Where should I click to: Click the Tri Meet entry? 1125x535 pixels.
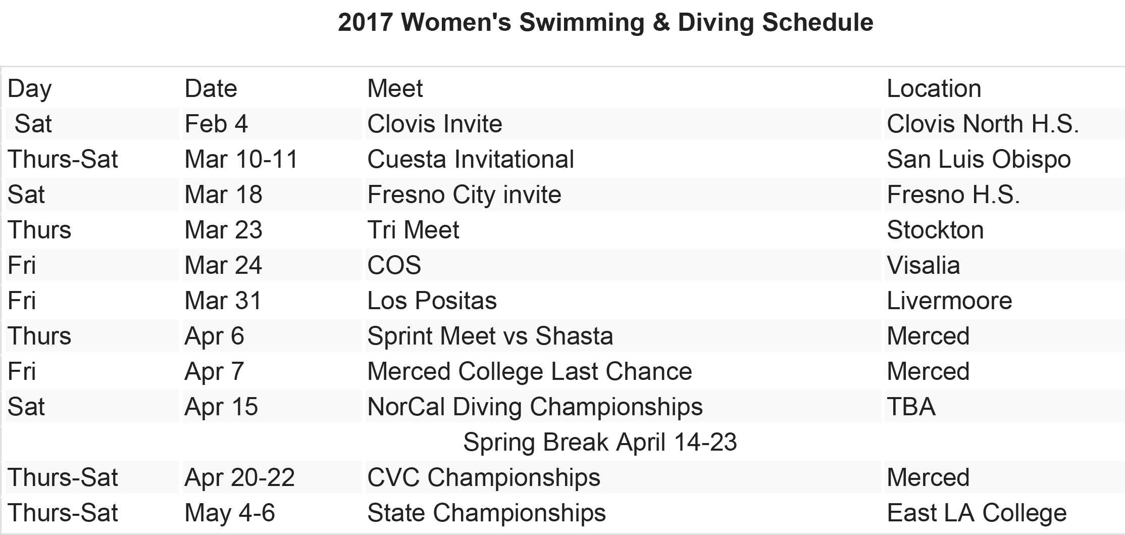pos(413,230)
